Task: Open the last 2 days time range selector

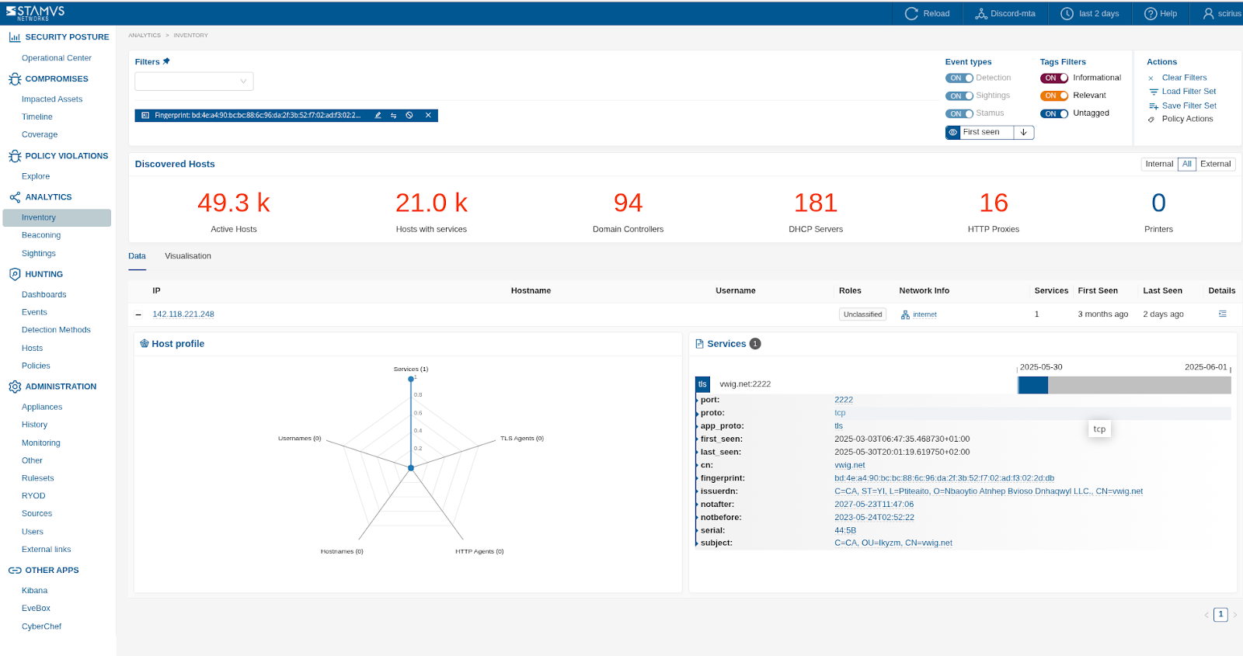Action: click(x=1090, y=13)
